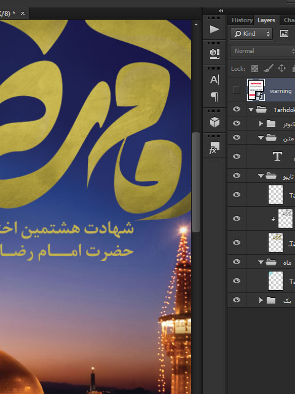
Task: Click the canvas scroll up arrow
Action: point(196,25)
